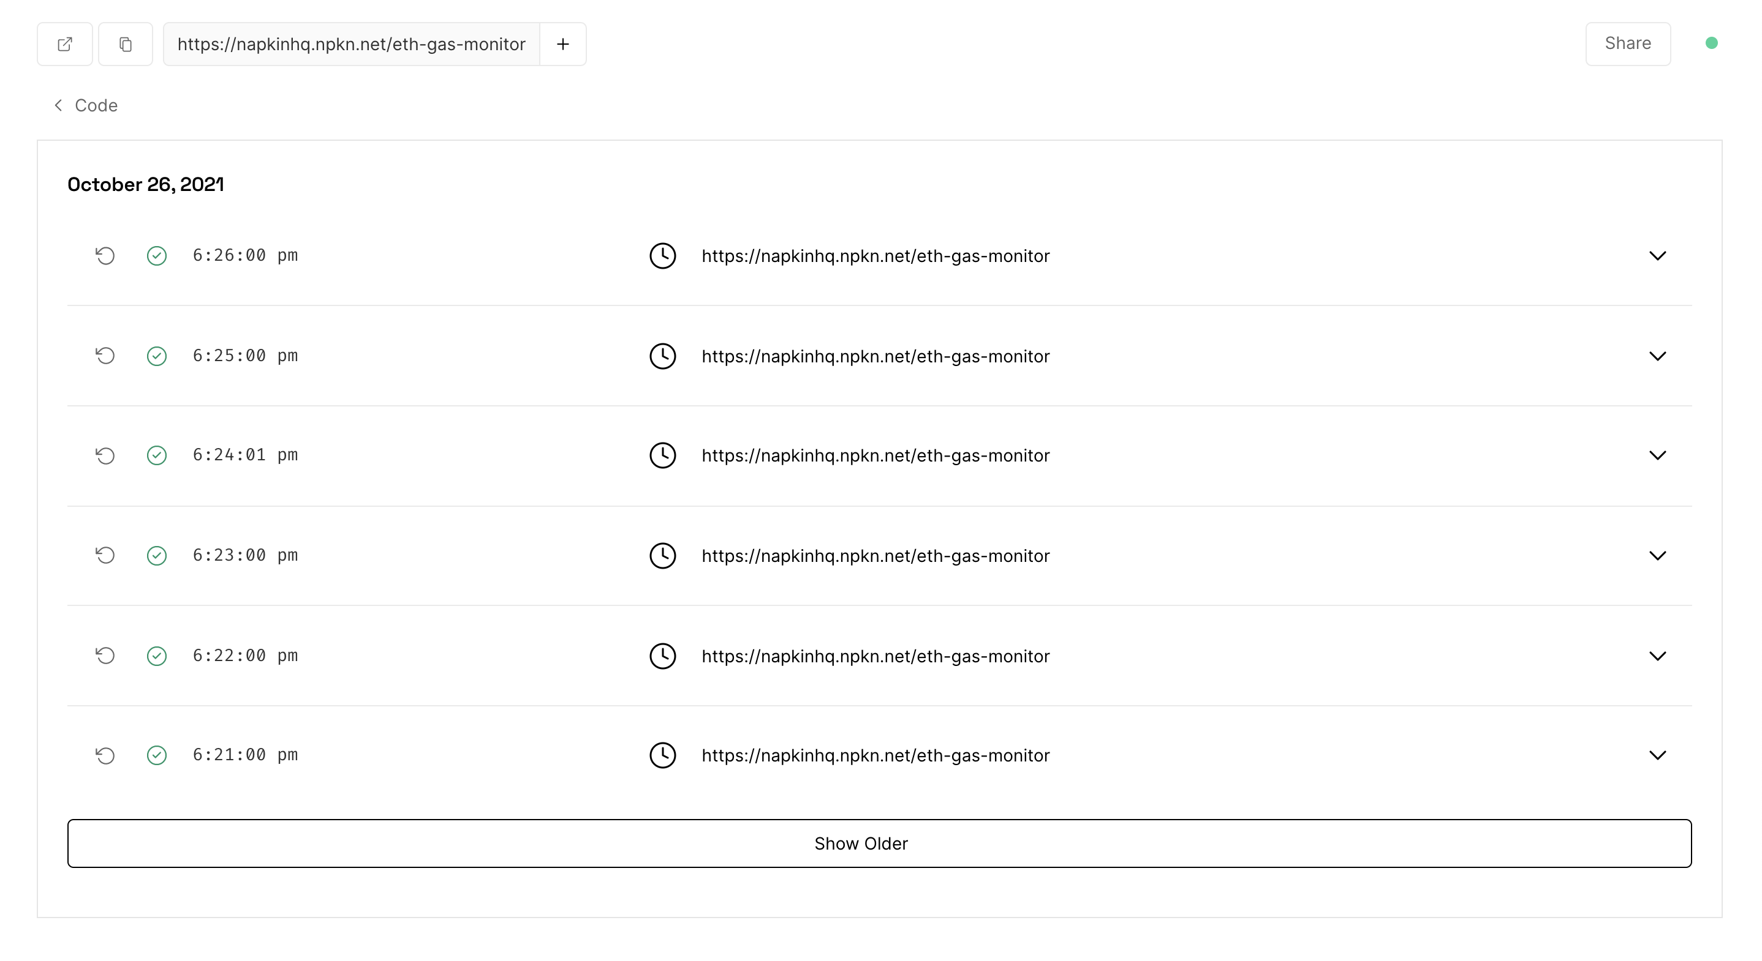Click the plus icon next to URL

[562, 45]
